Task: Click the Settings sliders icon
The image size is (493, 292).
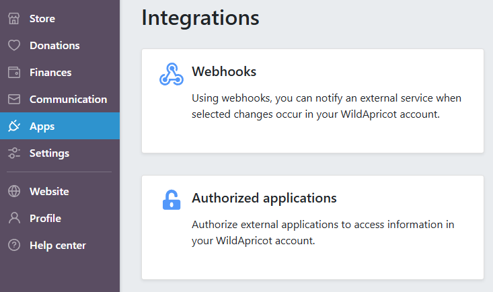Action: coord(14,153)
